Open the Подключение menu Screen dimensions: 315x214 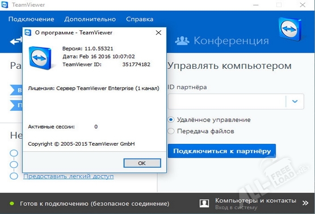[x=31, y=19]
